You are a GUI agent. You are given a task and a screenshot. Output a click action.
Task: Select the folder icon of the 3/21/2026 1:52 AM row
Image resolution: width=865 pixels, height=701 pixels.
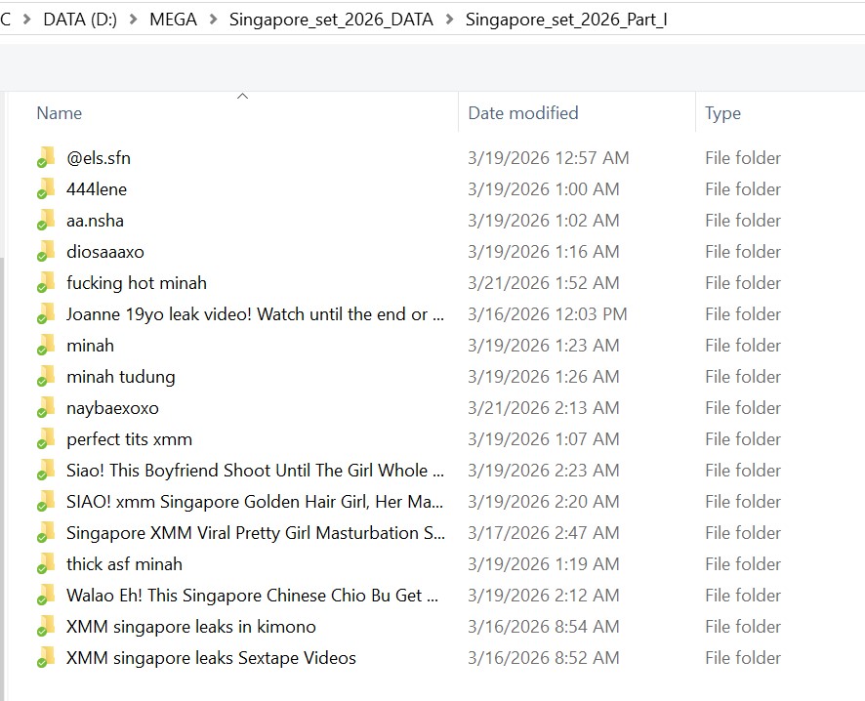pos(46,282)
